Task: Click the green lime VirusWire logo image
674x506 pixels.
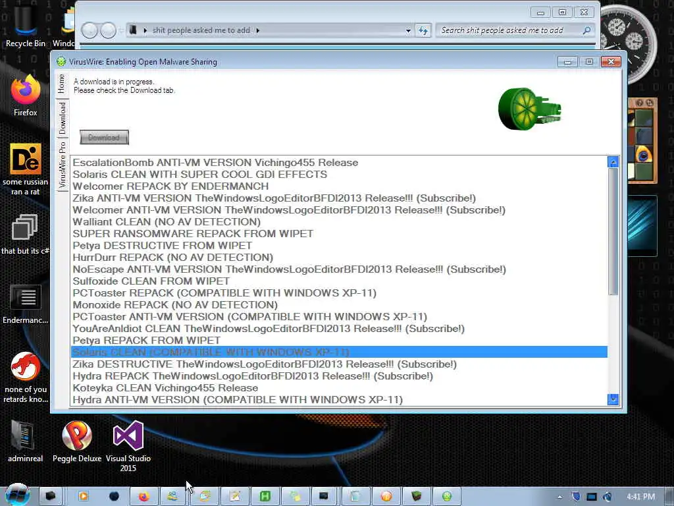Action: click(x=530, y=109)
